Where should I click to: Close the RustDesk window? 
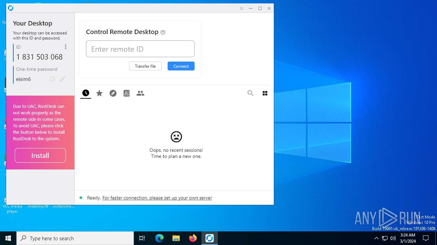(269, 9)
